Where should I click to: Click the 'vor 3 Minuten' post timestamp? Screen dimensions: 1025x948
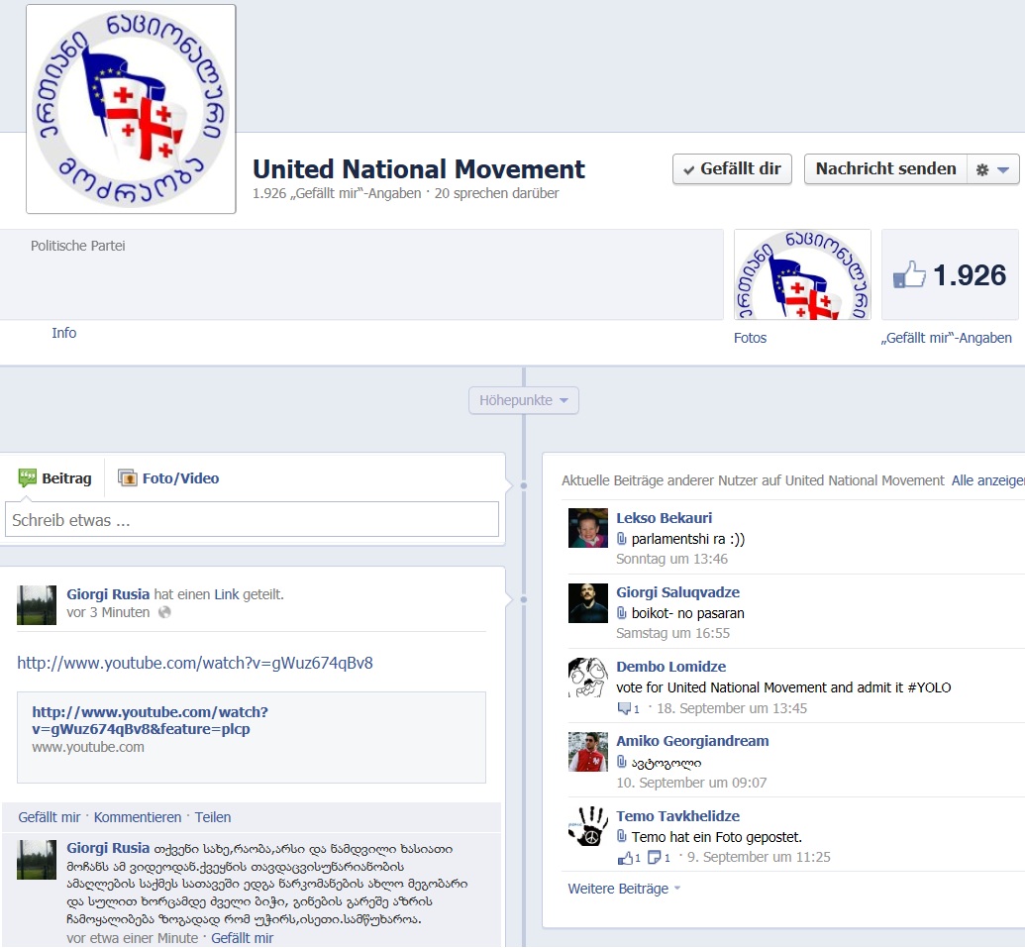(108, 612)
